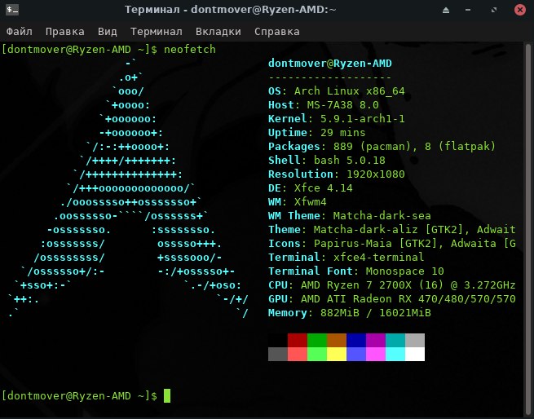Open the Файл menu
Image resolution: width=534 pixels, height=419 pixels.
coord(20,32)
